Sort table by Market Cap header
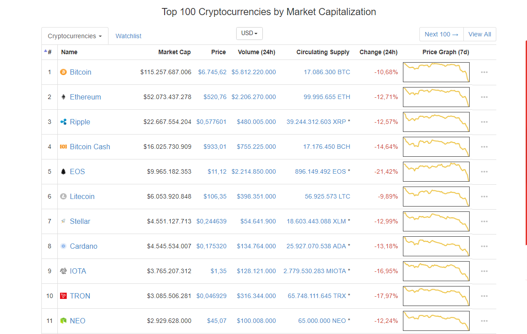 (174, 52)
